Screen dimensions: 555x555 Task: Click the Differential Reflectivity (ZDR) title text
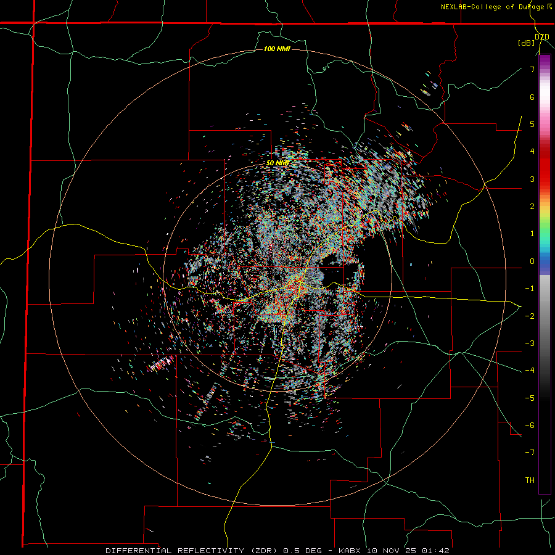[x=193, y=551]
